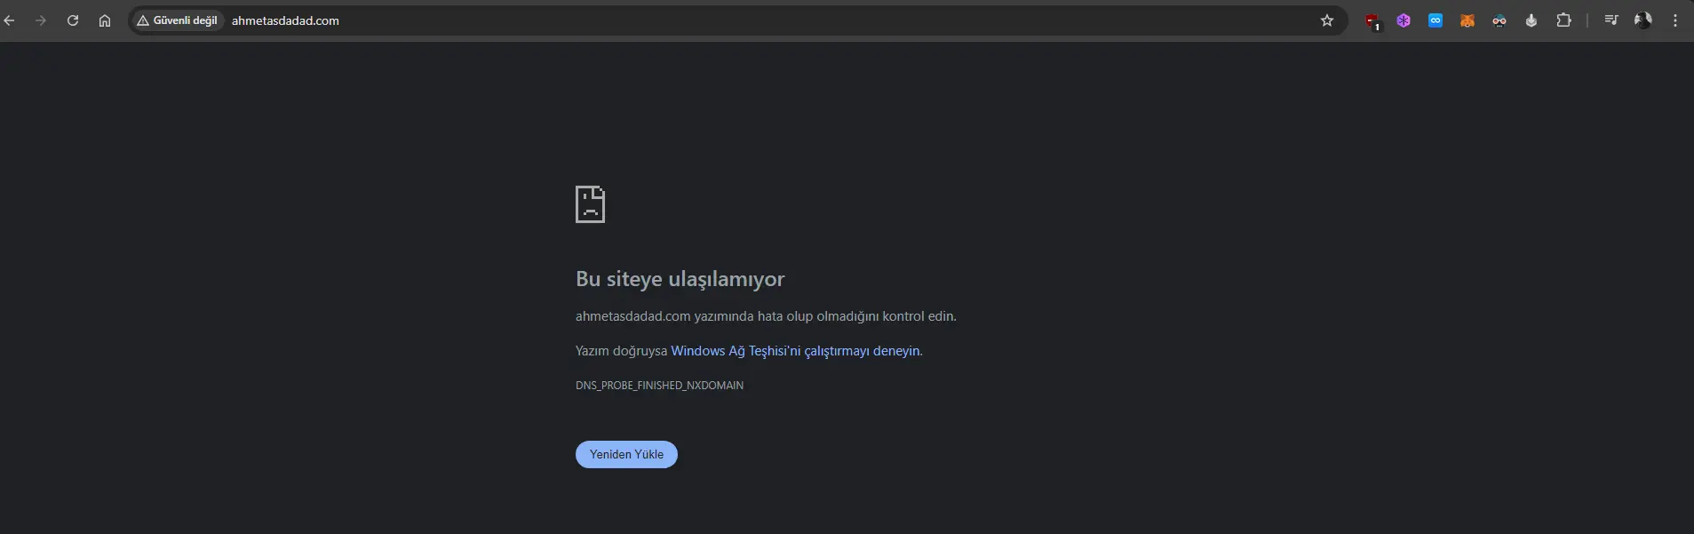Open the purple hexagon extension

[x=1404, y=20]
